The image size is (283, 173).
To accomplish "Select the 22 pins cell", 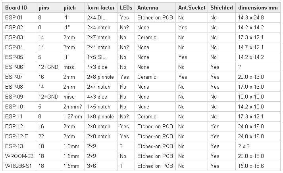I will click(48, 136).
